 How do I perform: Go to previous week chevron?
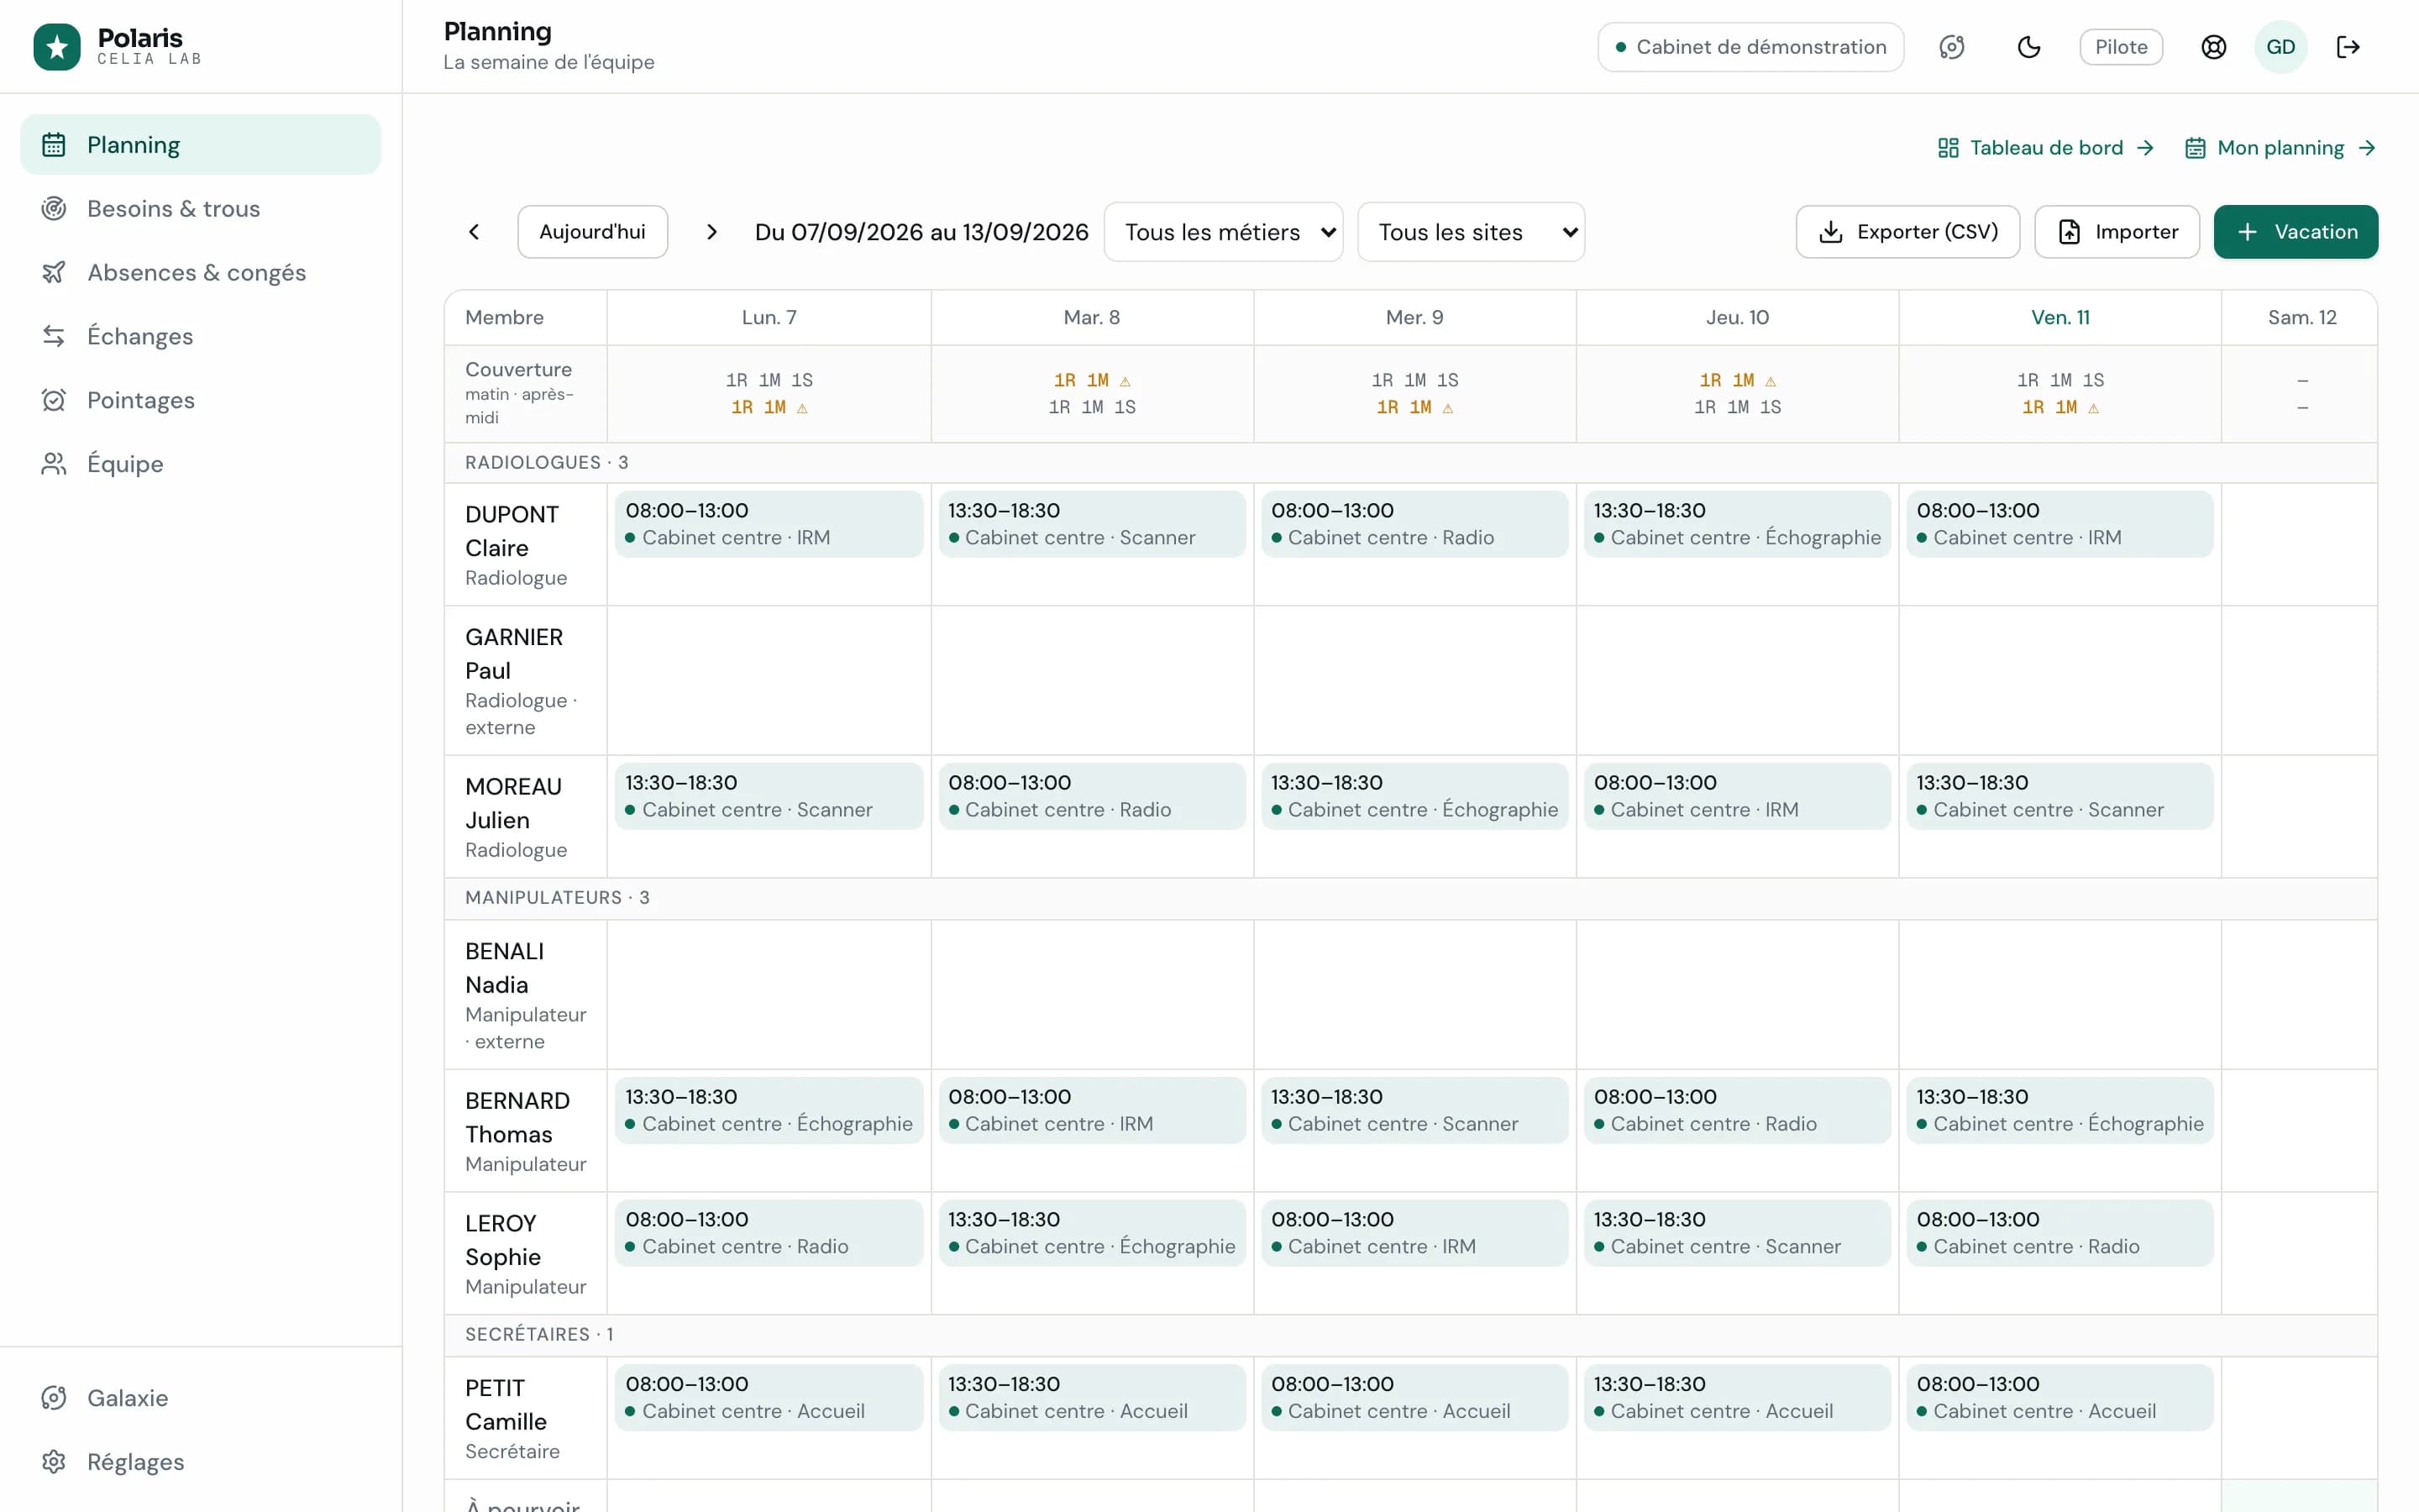[474, 232]
